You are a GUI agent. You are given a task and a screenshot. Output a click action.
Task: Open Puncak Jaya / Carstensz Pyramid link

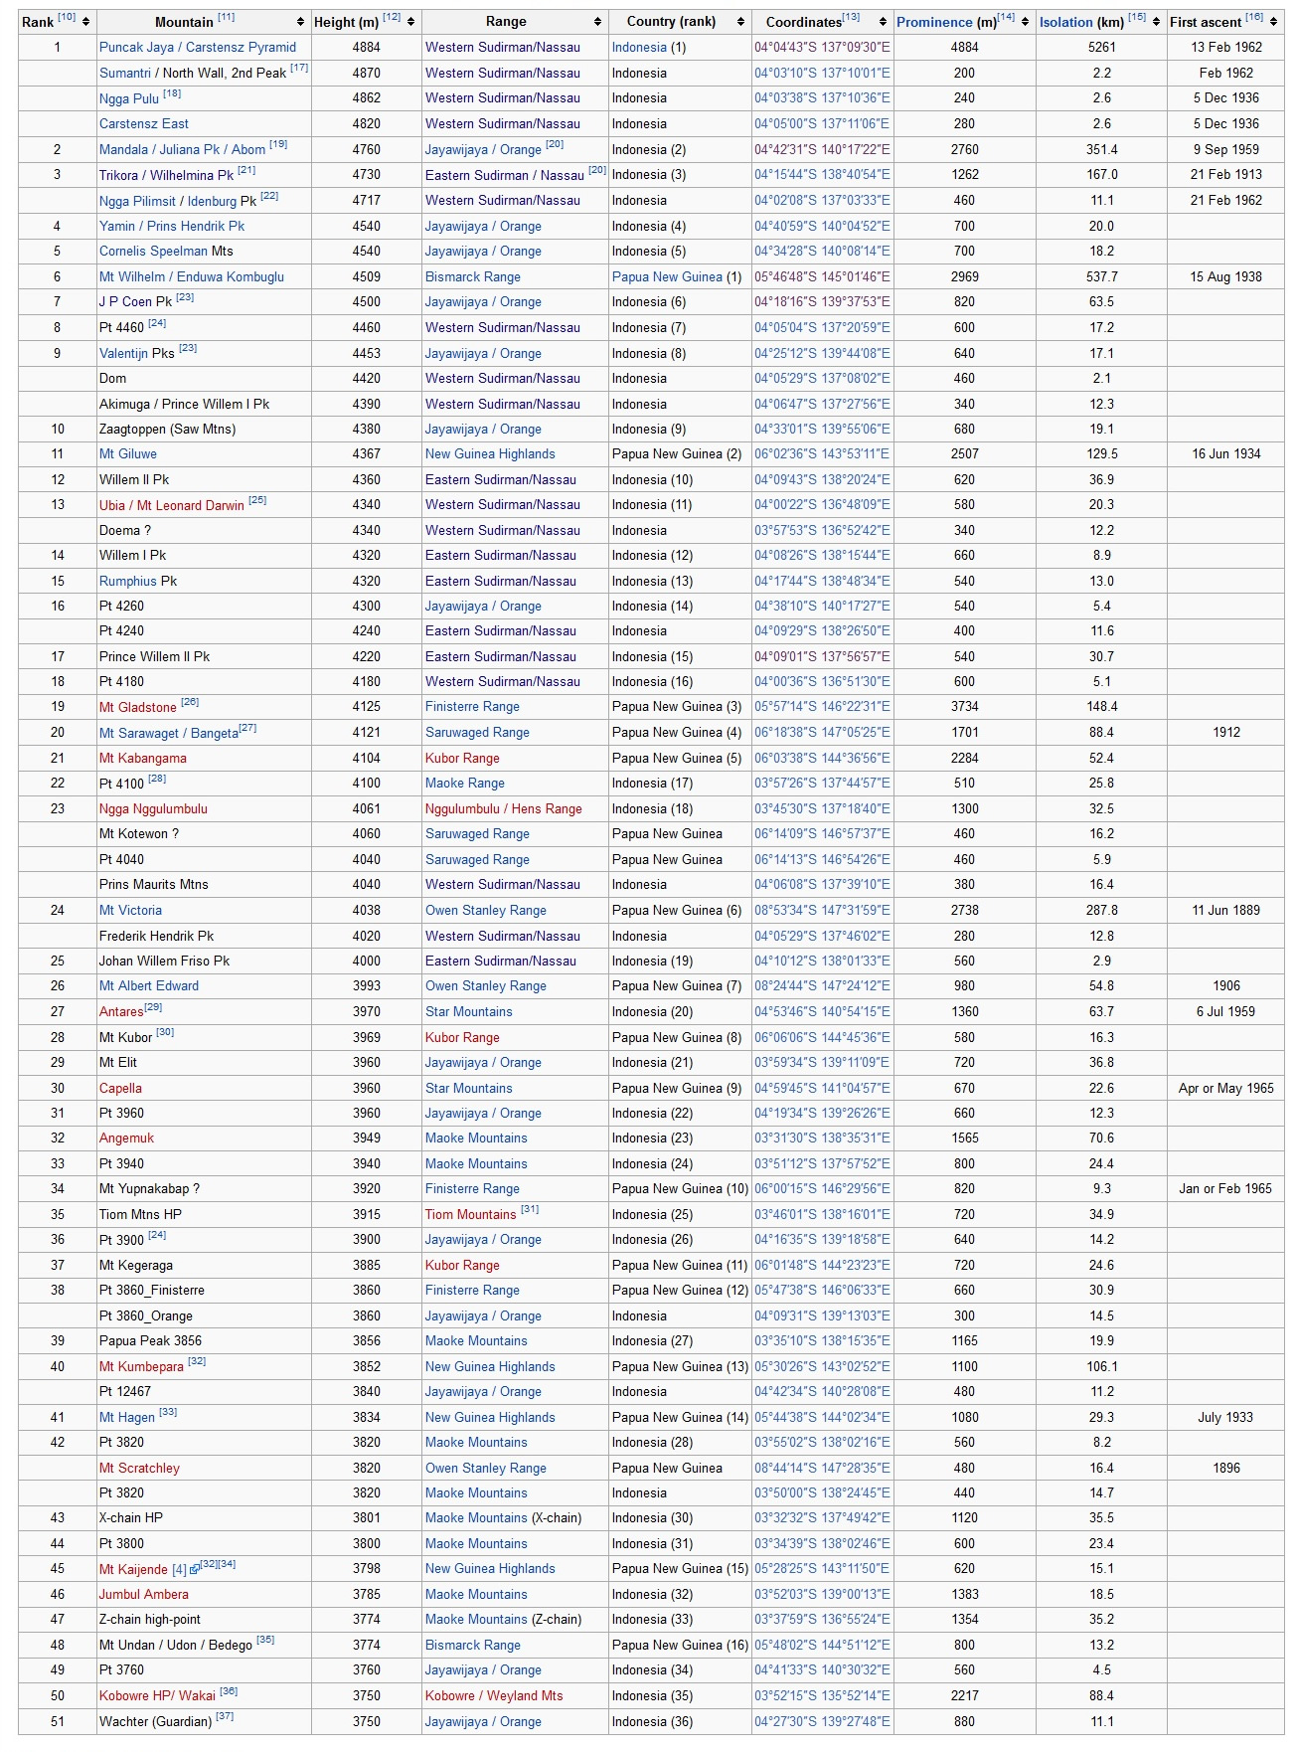click(x=198, y=47)
